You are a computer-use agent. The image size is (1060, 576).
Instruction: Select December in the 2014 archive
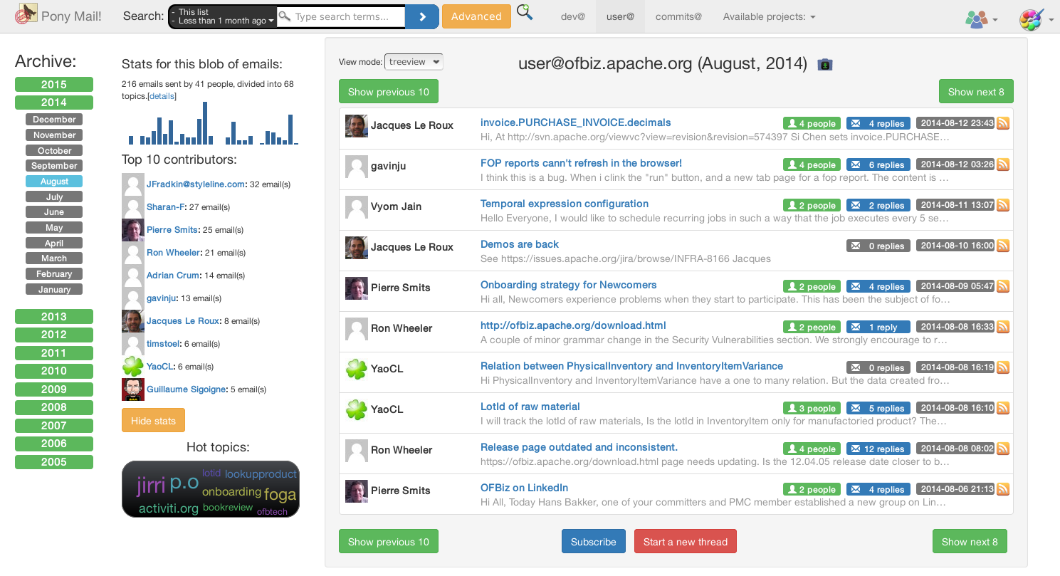pos(54,120)
